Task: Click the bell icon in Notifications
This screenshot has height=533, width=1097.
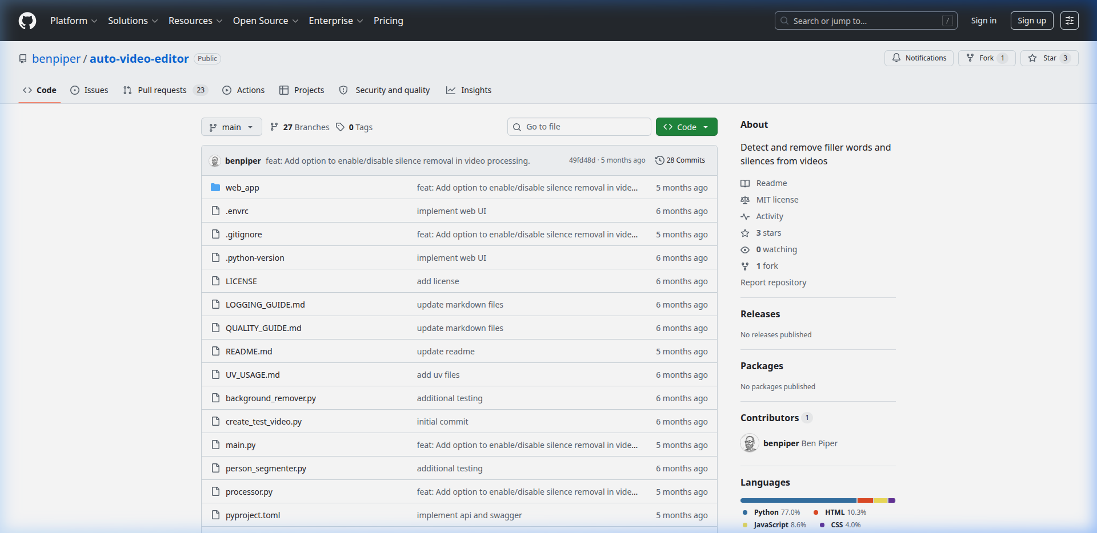Action: [896, 58]
